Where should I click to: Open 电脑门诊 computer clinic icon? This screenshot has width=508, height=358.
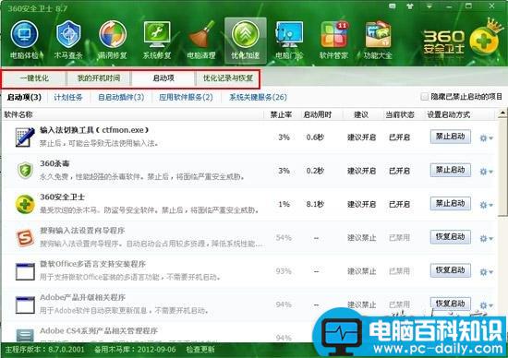(289, 40)
